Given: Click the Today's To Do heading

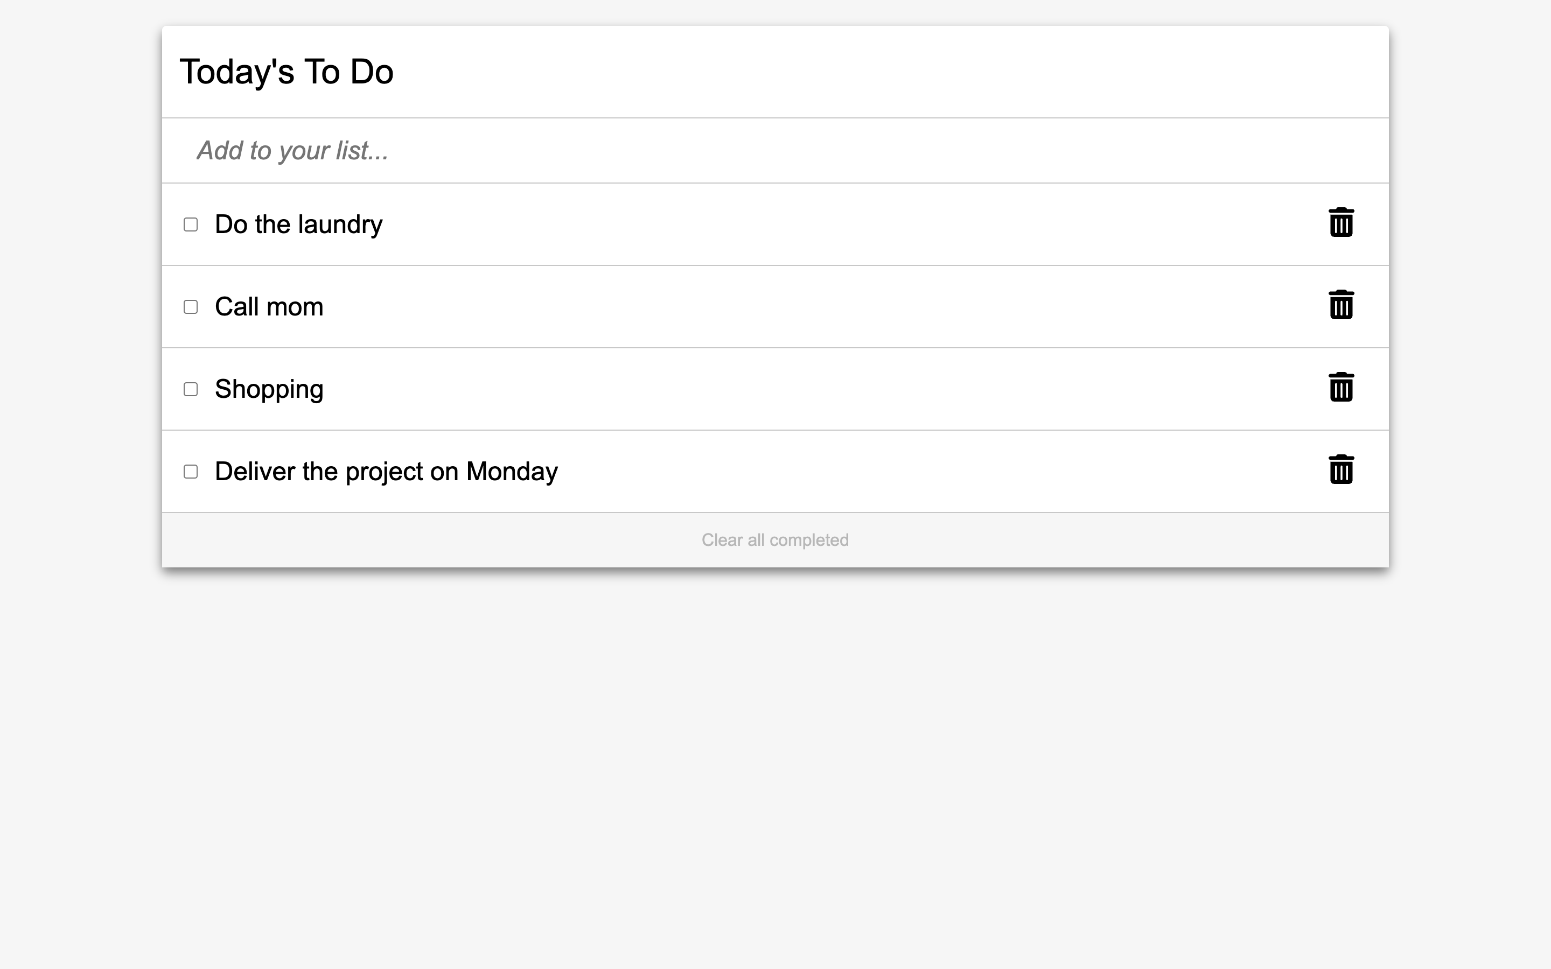Looking at the screenshot, I should [x=287, y=72].
